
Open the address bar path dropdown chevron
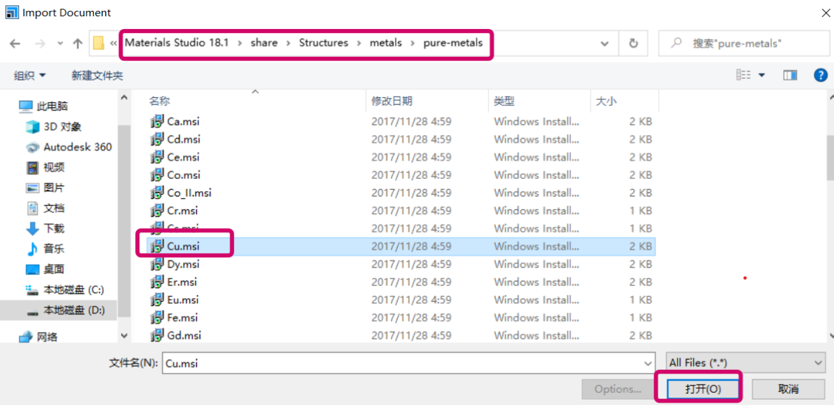click(x=604, y=43)
